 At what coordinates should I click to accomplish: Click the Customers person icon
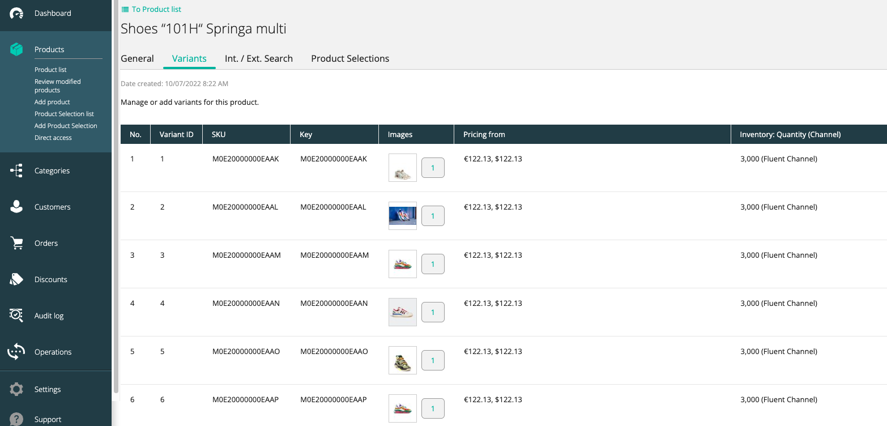(16, 207)
